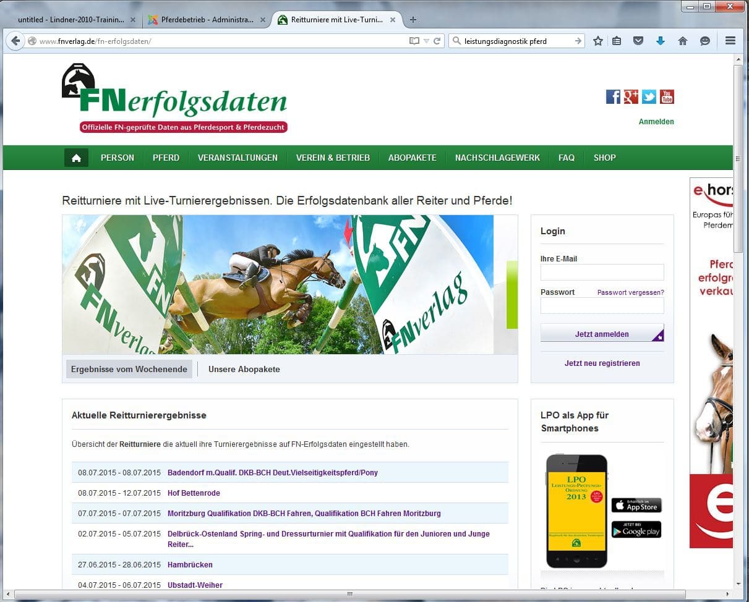
Task: Open the PERSON menu
Action: [x=118, y=158]
